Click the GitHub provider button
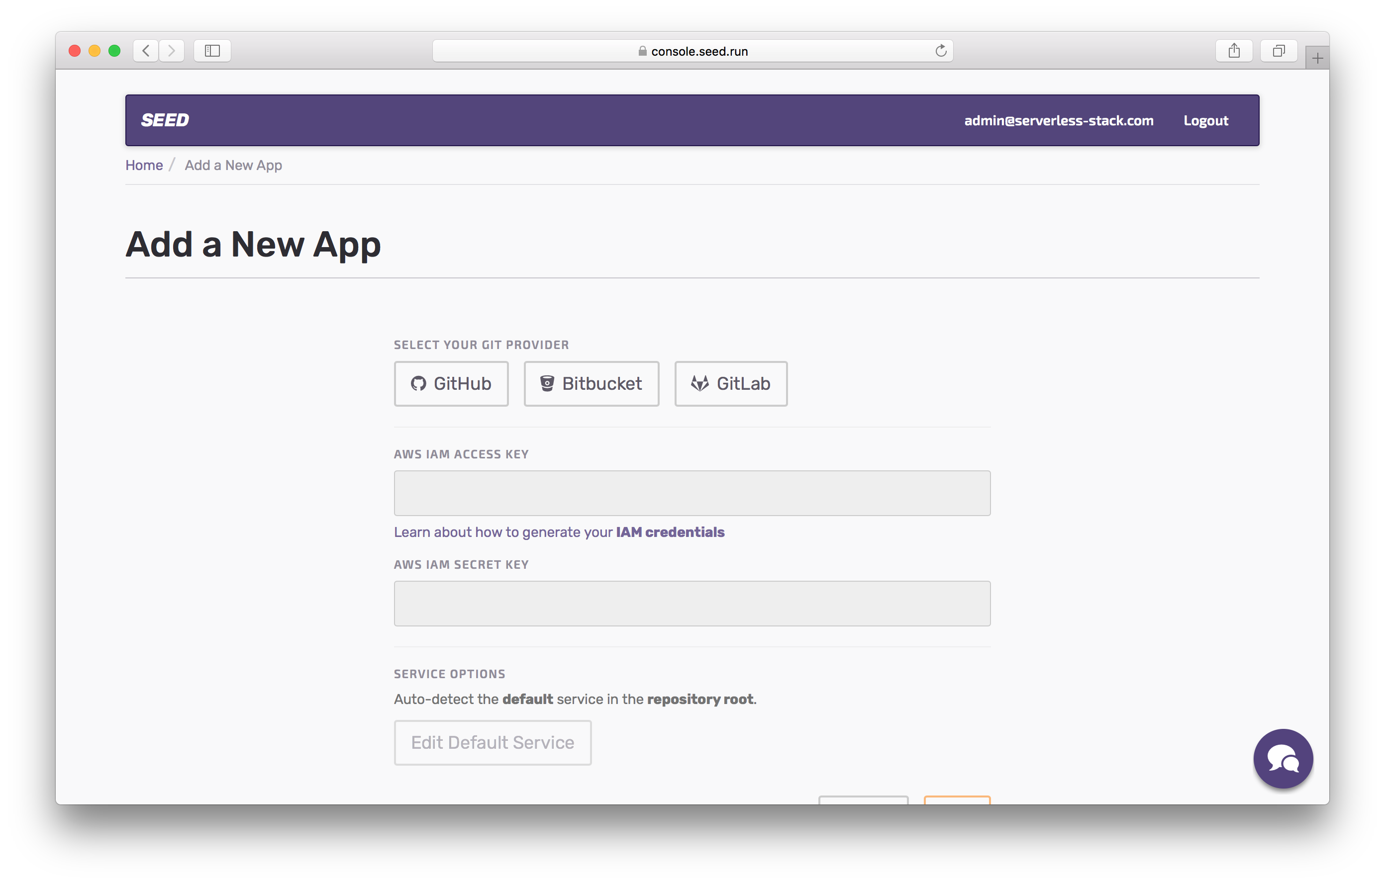 [451, 383]
